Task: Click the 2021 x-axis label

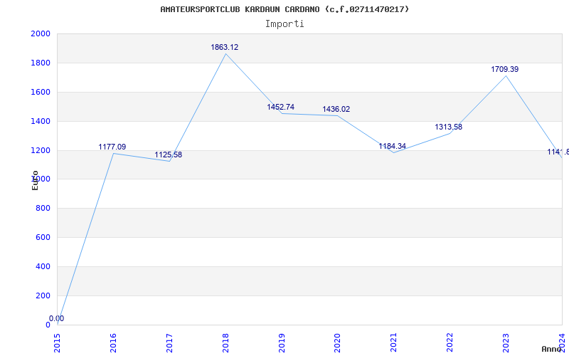Action: tap(394, 343)
